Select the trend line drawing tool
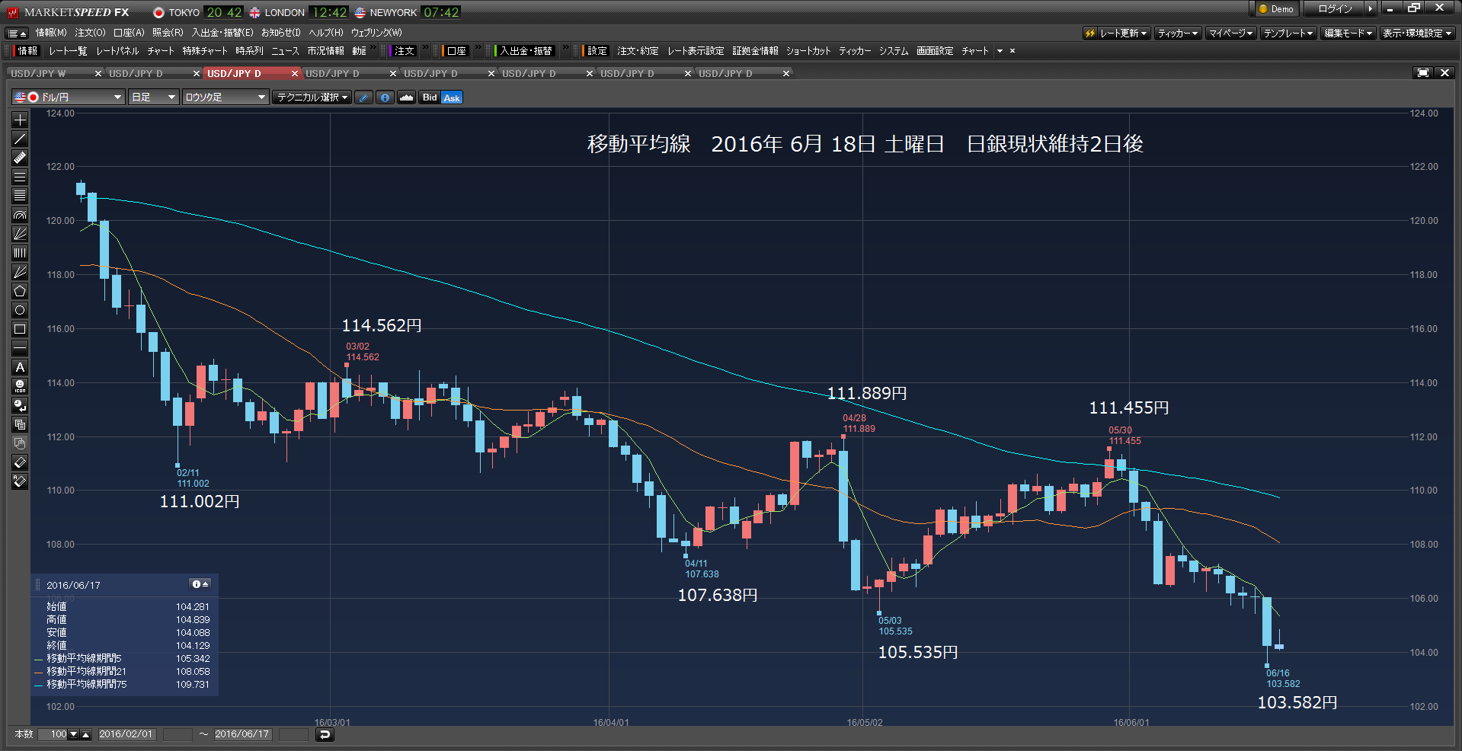This screenshot has width=1462, height=751. pos(20,139)
